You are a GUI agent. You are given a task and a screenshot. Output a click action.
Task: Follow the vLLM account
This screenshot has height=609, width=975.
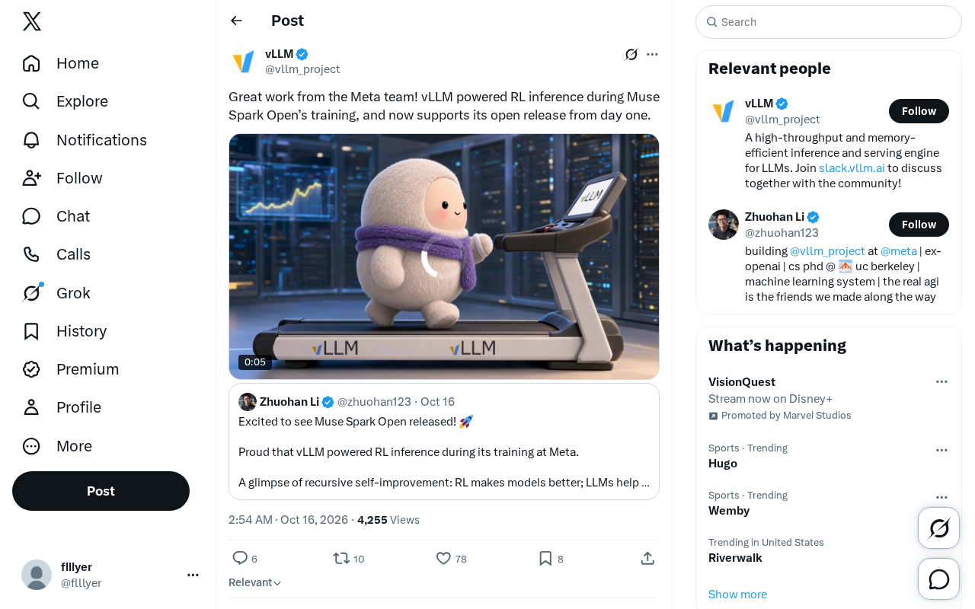coord(919,111)
